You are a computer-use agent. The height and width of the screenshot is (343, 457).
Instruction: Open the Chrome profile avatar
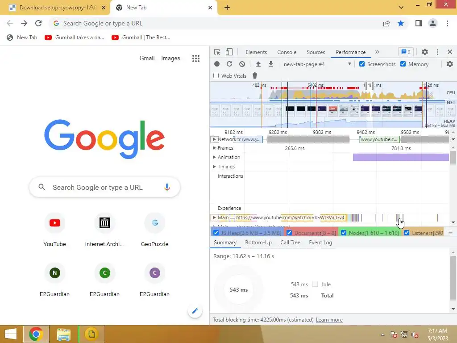point(433,23)
